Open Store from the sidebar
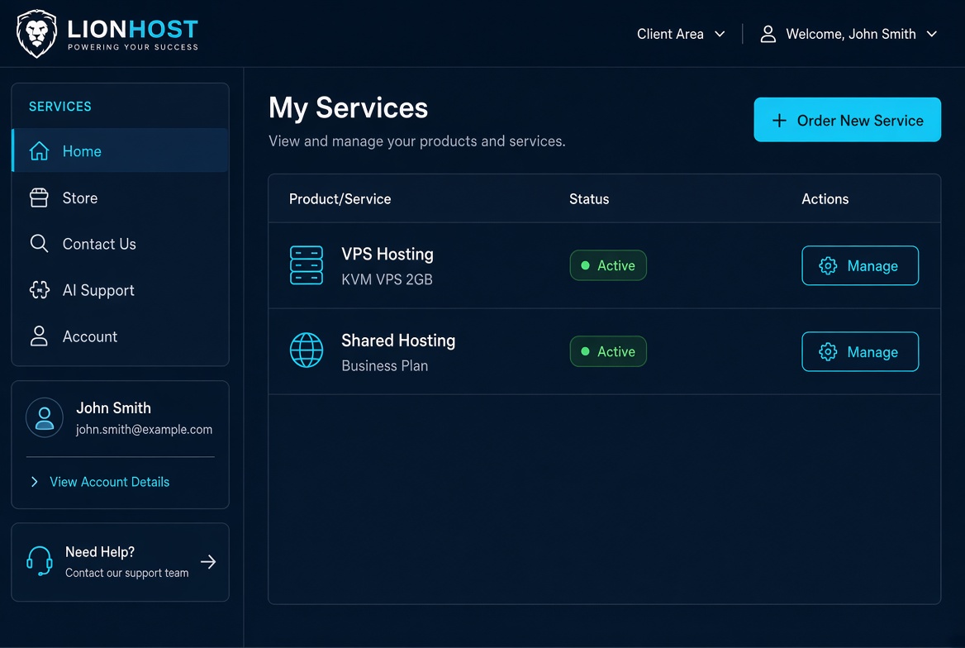This screenshot has height=648, width=965. pyautogui.click(x=120, y=198)
